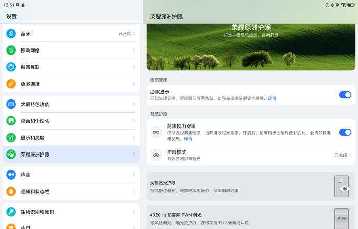Toggle the 助眠显示 switch

point(345,95)
